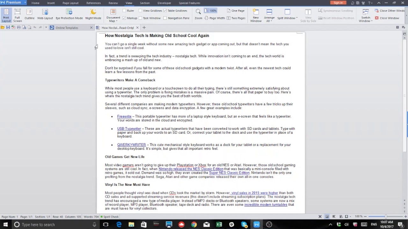This screenshot has width=408, height=229.
Task: Open the QWERKYWRITER link
Action: pos(132,145)
